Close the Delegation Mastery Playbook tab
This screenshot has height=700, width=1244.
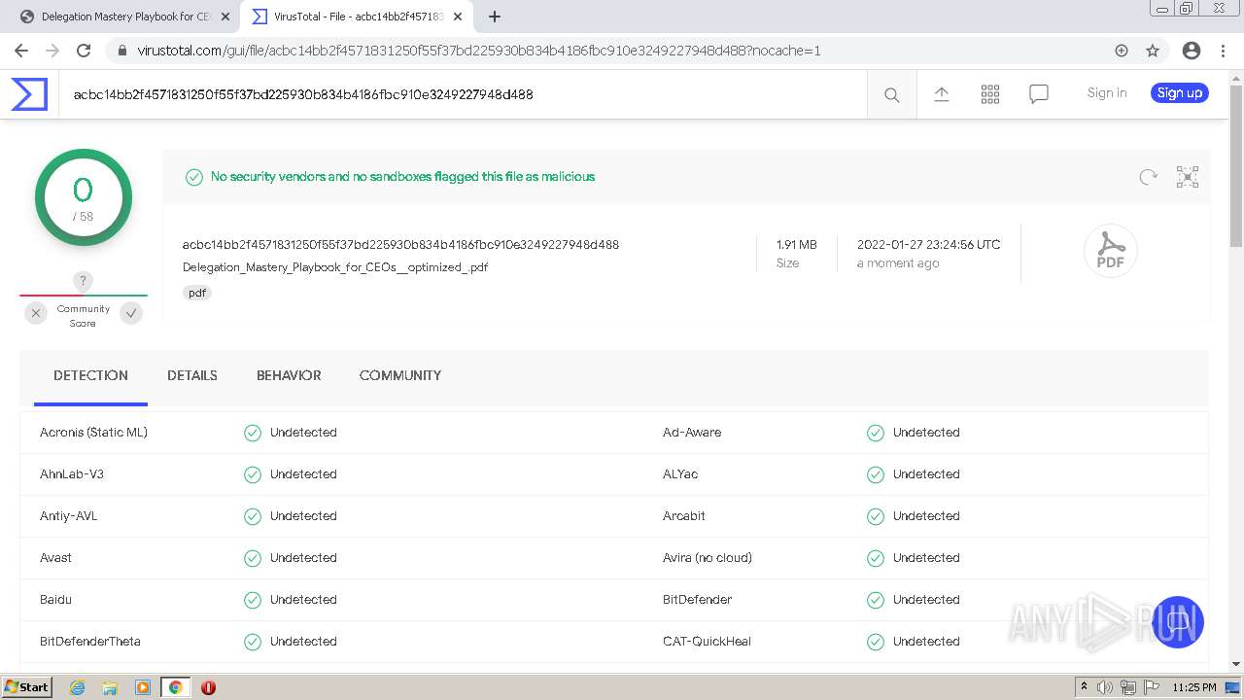point(225,17)
